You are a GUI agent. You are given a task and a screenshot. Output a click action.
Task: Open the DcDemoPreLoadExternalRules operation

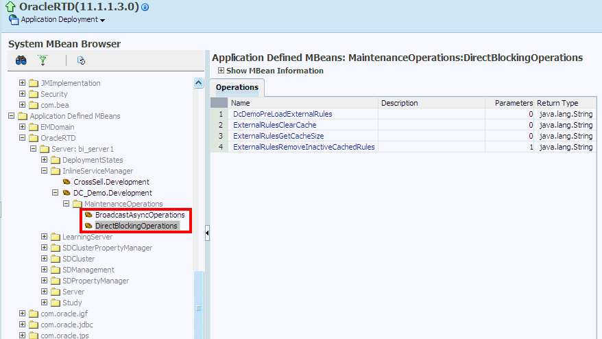(282, 114)
